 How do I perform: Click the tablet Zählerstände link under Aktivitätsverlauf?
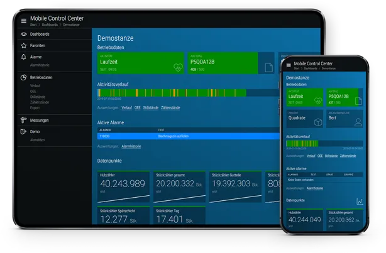pyautogui.click(x=170, y=108)
